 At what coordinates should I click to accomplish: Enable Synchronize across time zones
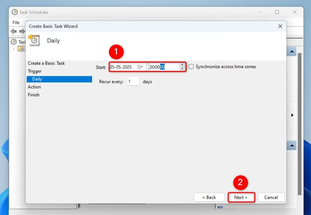click(x=191, y=66)
